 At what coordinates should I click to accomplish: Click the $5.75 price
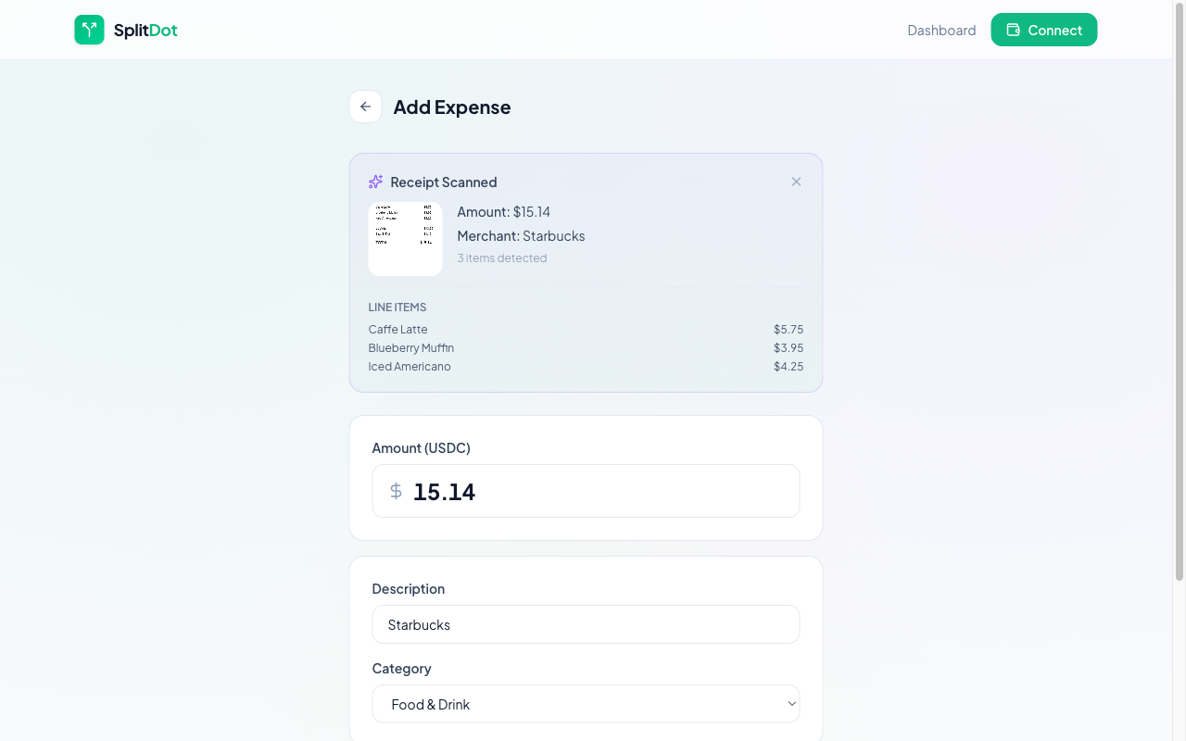[x=789, y=330]
